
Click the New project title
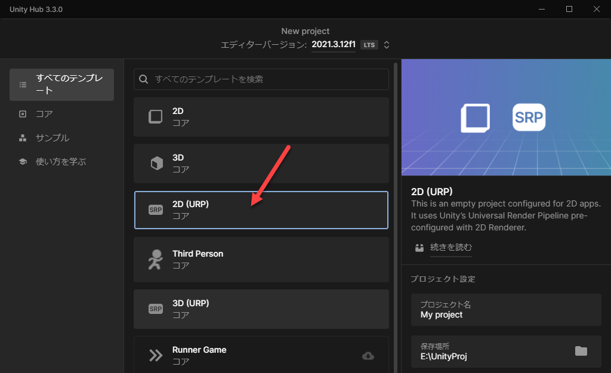pos(305,31)
